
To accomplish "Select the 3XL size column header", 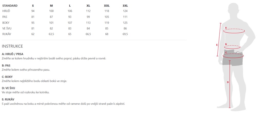I will [x=125, y=5].
